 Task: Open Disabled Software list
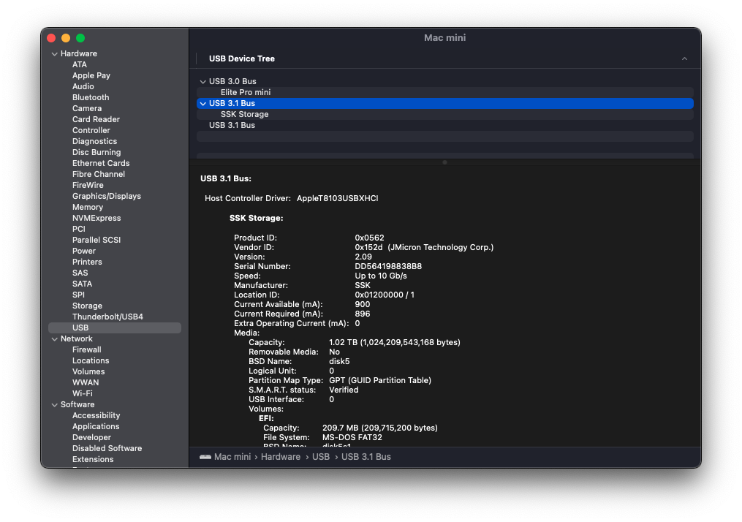point(107,449)
